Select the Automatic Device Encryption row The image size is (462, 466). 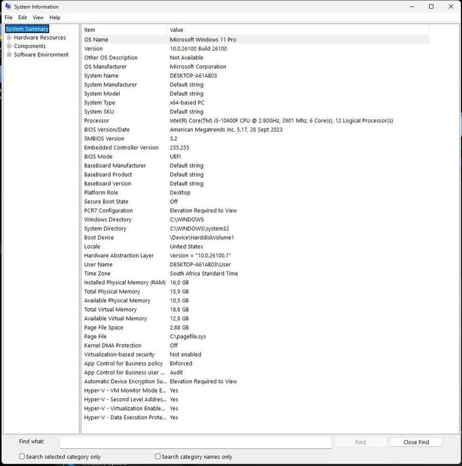tap(256, 382)
